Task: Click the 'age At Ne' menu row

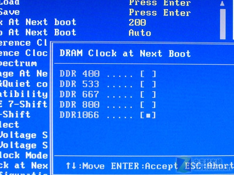Action: [x=24, y=74]
